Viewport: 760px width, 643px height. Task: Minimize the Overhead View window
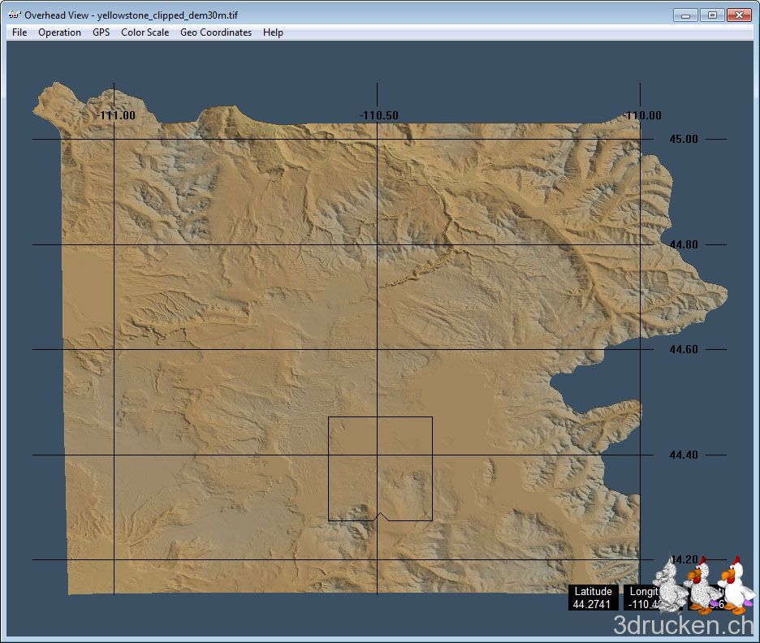pyautogui.click(x=686, y=15)
